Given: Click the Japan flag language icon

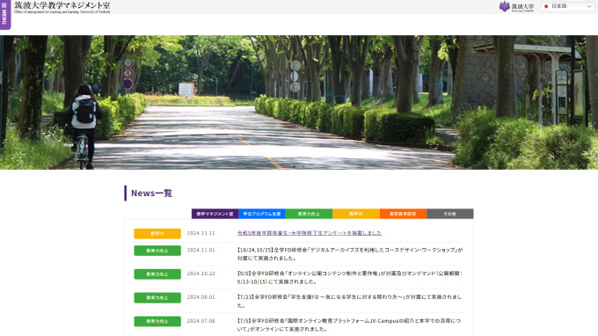Looking at the screenshot, I should pos(546,6).
